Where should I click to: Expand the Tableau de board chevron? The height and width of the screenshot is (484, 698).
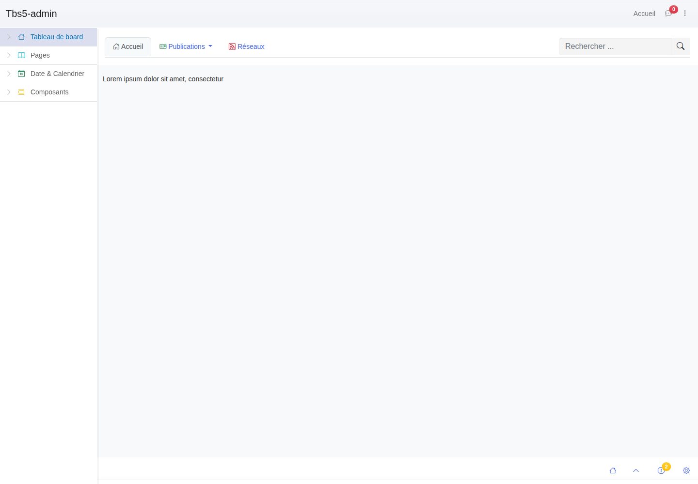pos(9,37)
